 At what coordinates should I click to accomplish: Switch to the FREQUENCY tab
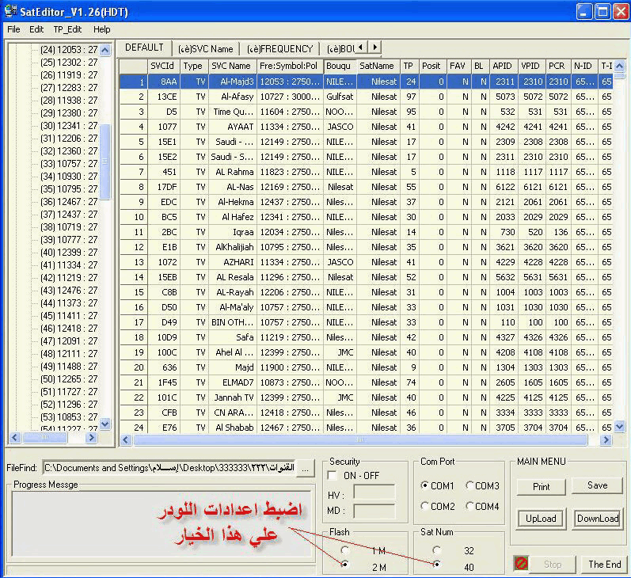[279, 49]
